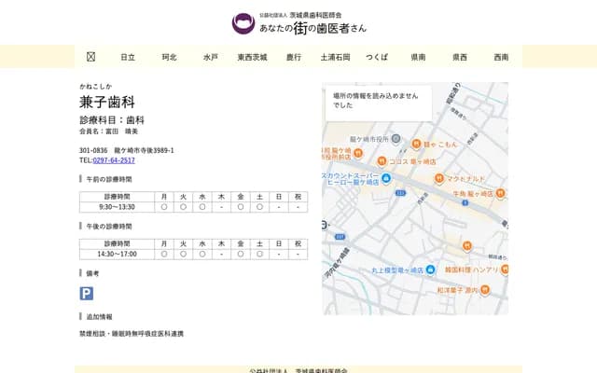This screenshot has height=373, width=597.
Task: Click the member name 会員名：富田 晴美
Action: pyautogui.click(x=108, y=131)
